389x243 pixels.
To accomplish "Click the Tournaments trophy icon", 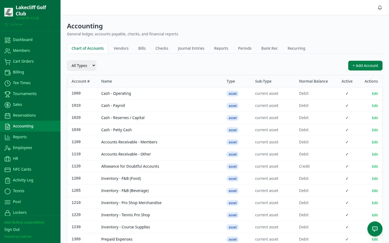I will 7,94.
